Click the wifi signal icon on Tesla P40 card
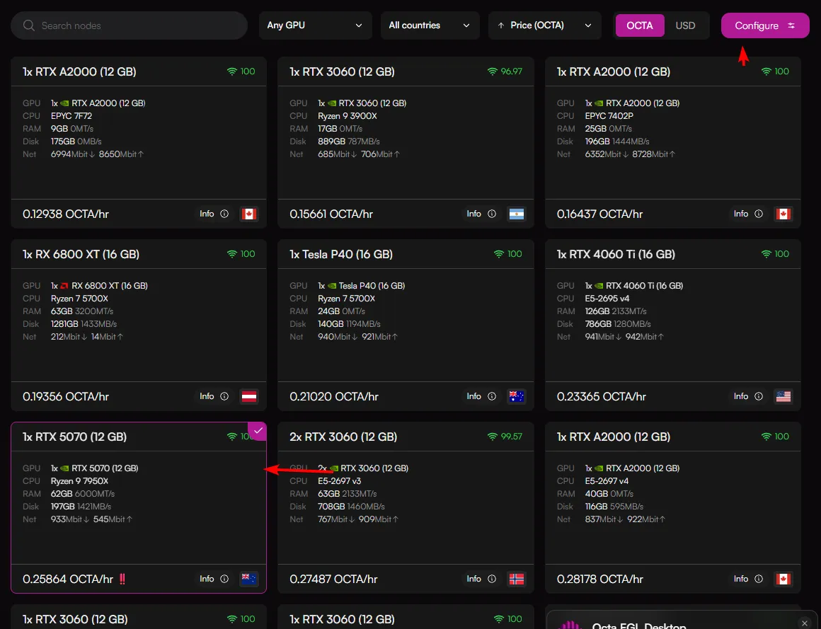The height and width of the screenshot is (629, 821). 499,254
